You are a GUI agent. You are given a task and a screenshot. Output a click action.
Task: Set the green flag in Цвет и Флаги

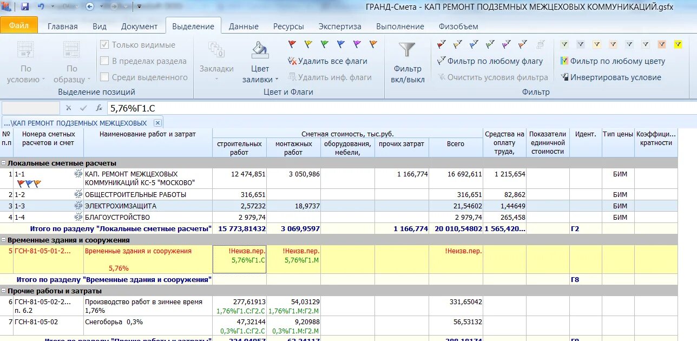pyautogui.click(x=325, y=44)
